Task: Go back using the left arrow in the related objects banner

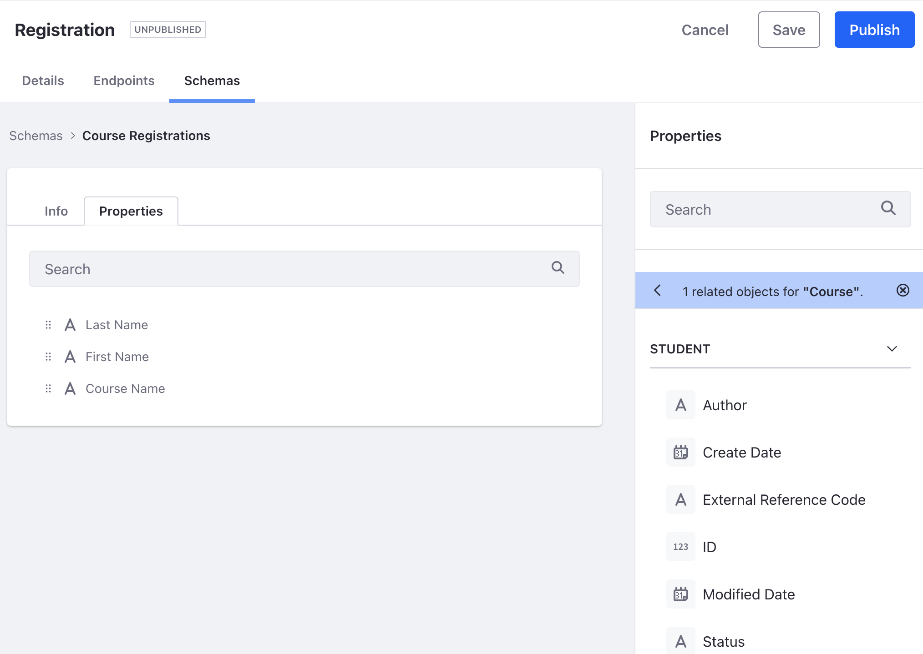Action: coord(657,290)
